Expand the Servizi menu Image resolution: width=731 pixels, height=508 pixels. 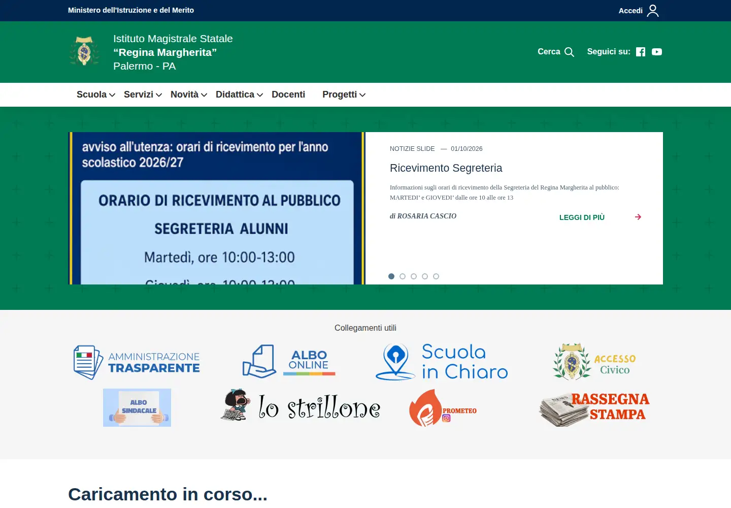[143, 94]
